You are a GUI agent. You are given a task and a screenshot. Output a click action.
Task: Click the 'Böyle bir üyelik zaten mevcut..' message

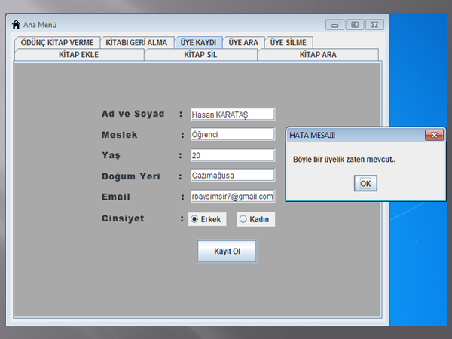coord(344,160)
